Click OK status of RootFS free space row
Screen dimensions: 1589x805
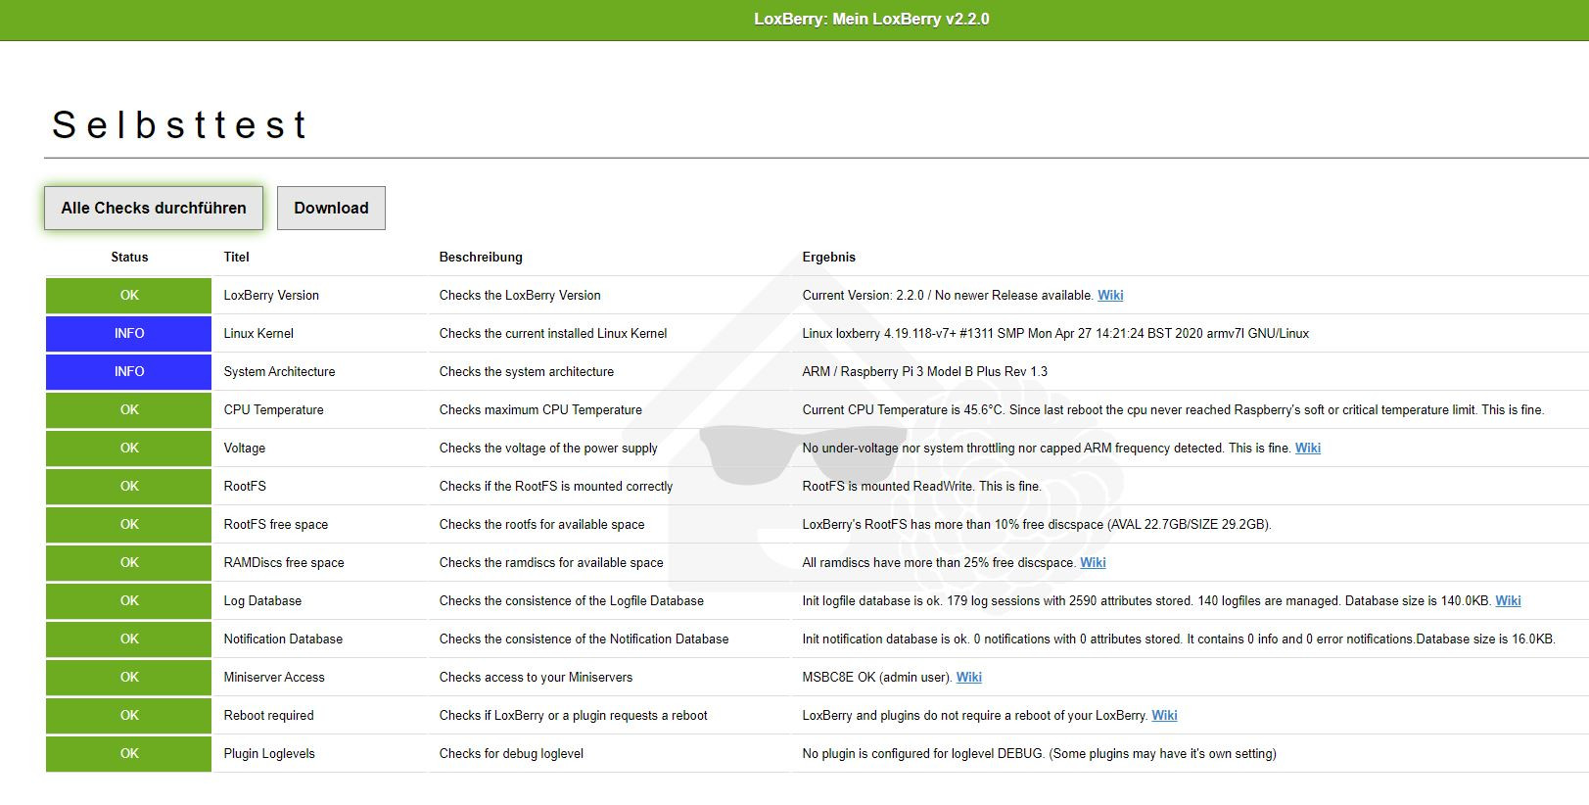(x=128, y=524)
